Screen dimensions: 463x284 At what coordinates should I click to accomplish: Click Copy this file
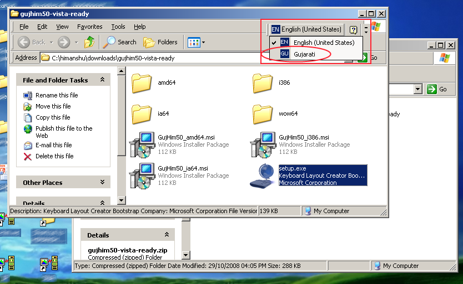click(x=53, y=117)
